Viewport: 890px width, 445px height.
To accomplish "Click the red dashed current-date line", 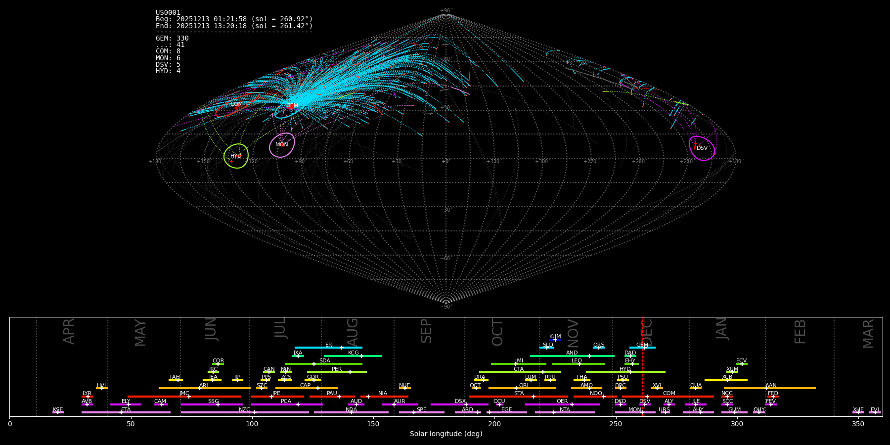I will coord(643,366).
